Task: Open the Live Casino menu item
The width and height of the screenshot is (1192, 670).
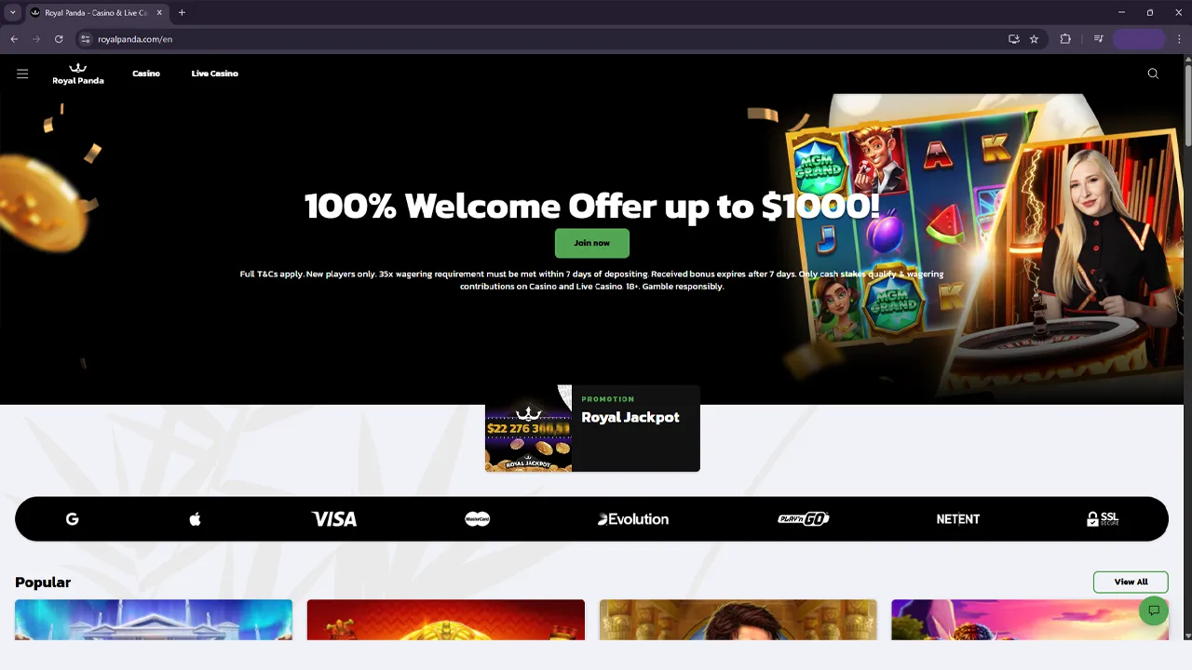Action: coord(215,74)
